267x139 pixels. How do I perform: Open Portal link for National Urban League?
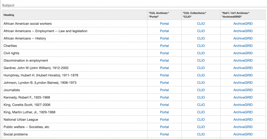pyautogui.click(x=164, y=120)
